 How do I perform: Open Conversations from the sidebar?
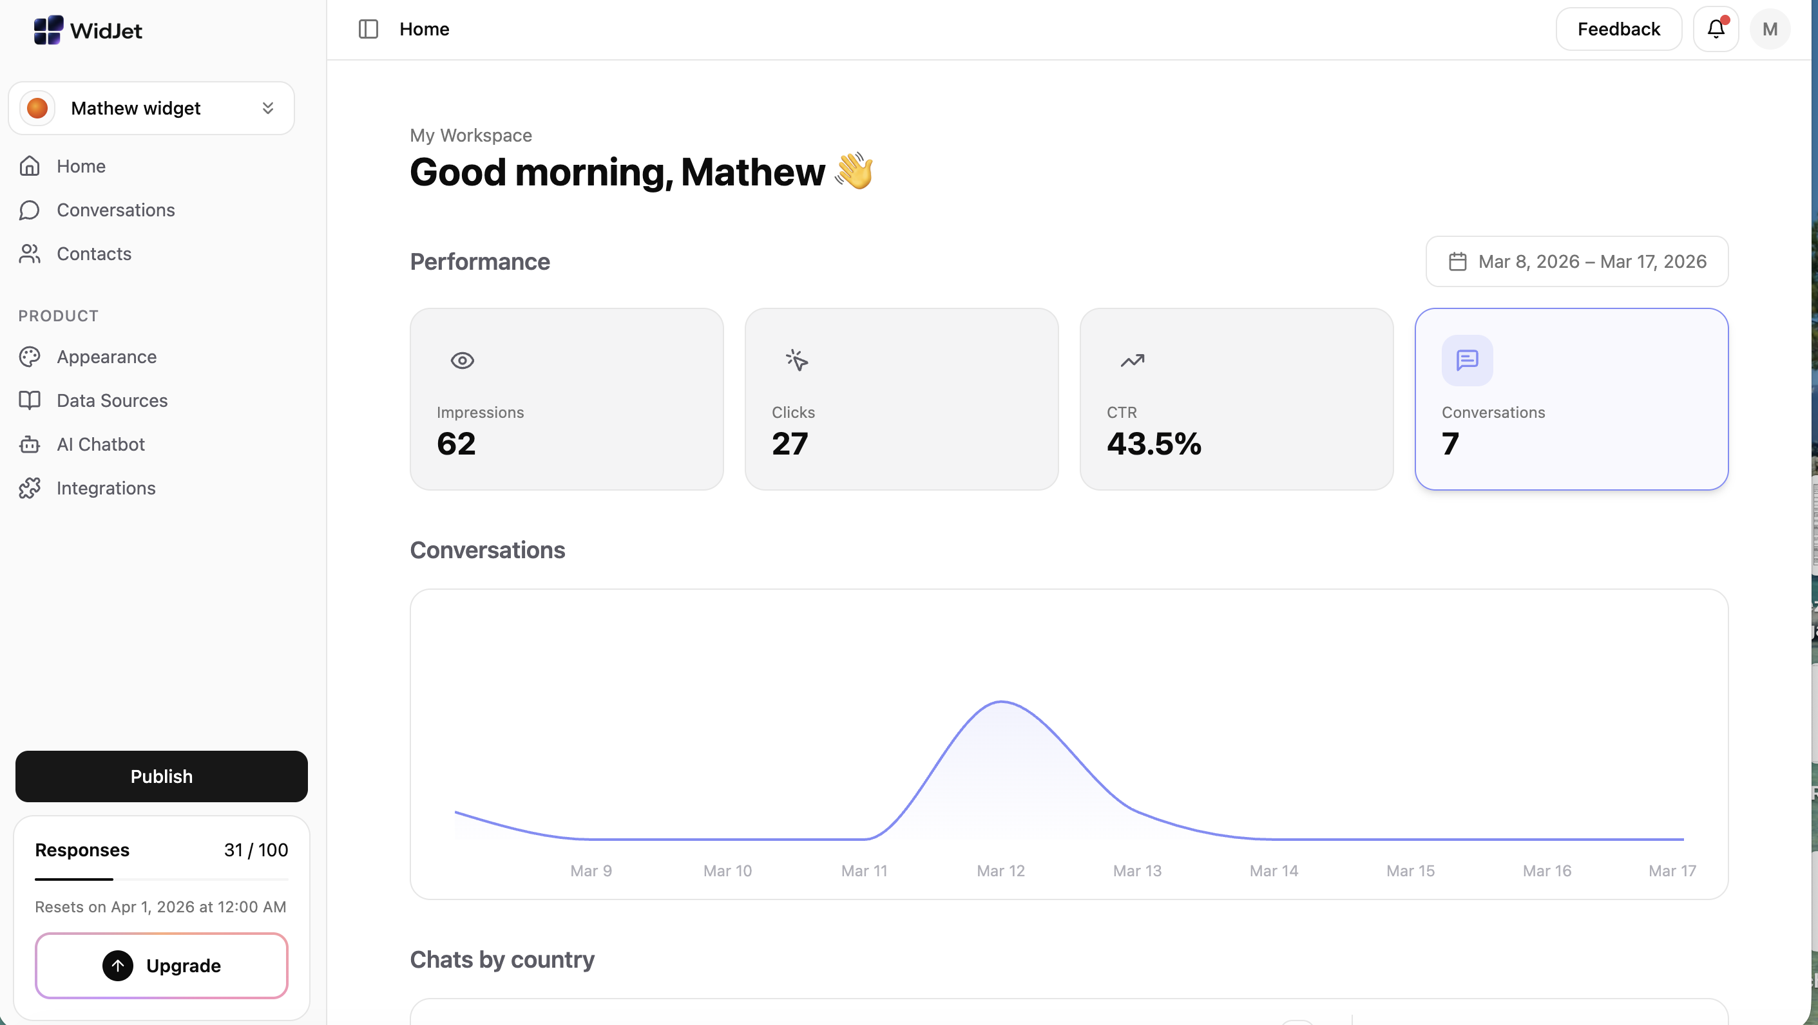[x=116, y=209]
